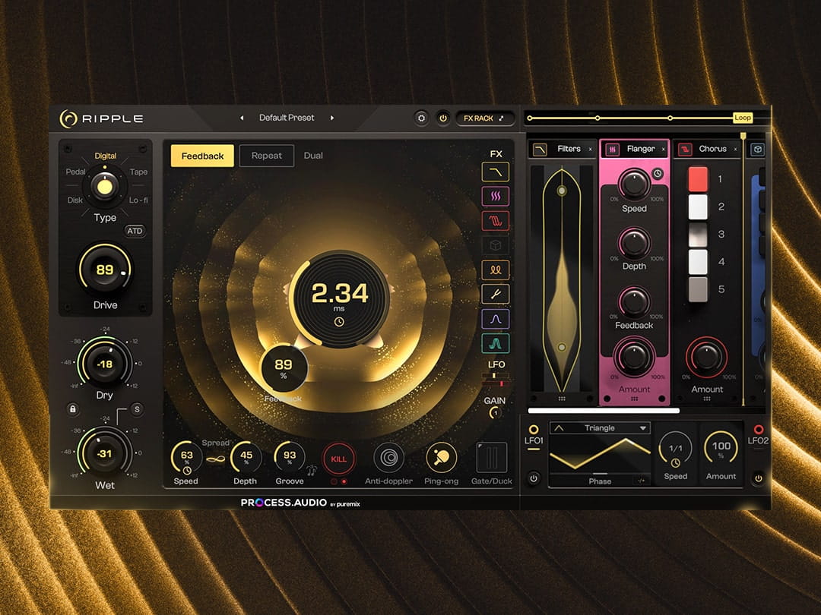
Task: Select the filter icon in FX column
Action: tap(496, 172)
